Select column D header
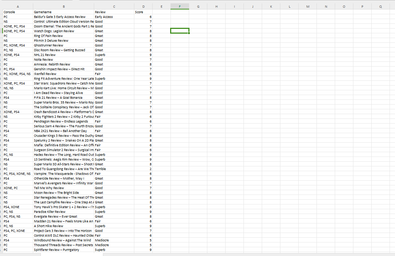The width and height of the screenshot is (395, 256). 143,7
